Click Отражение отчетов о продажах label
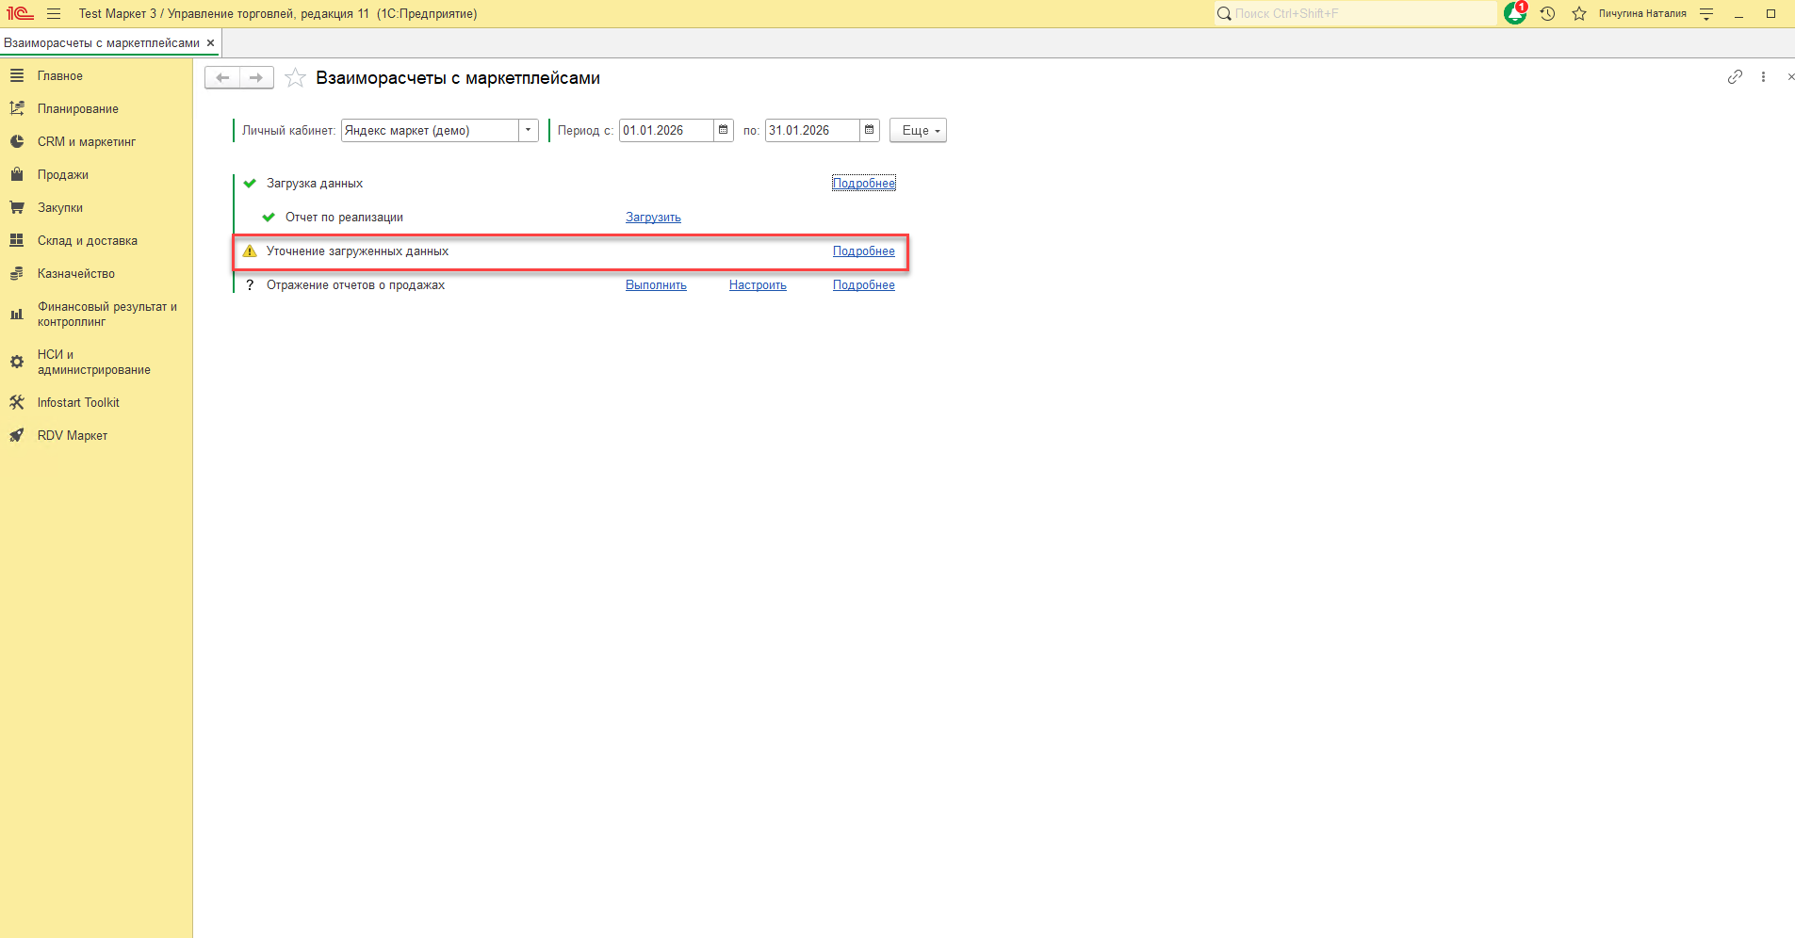The width and height of the screenshot is (1795, 938). coord(355,285)
